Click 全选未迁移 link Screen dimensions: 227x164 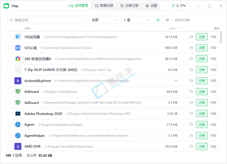(x=182, y=20)
